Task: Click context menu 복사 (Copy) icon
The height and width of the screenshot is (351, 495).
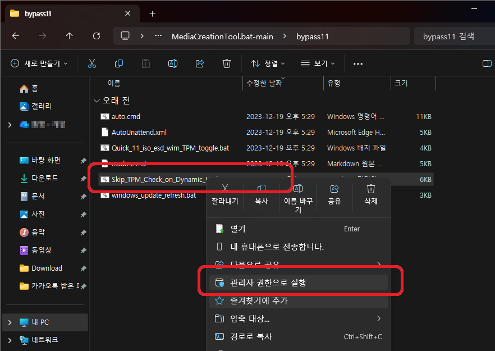Action: [x=262, y=189]
